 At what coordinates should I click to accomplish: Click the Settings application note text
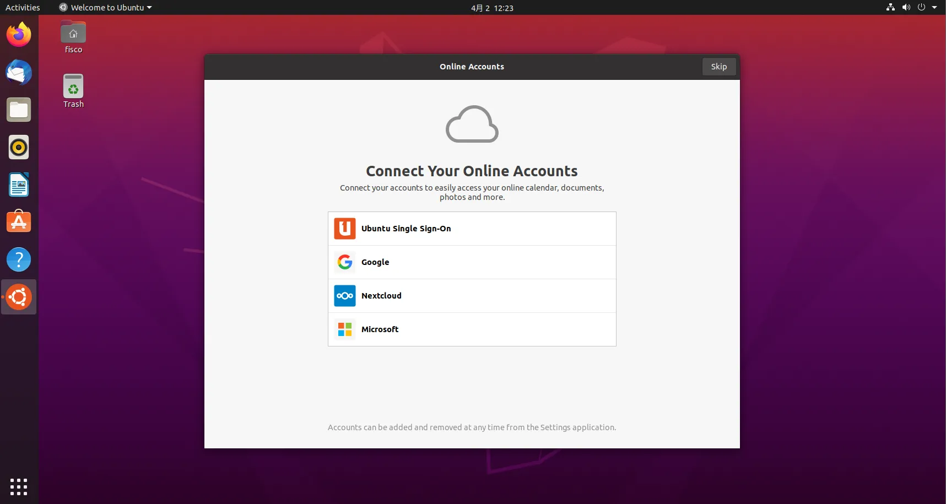[x=472, y=427]
